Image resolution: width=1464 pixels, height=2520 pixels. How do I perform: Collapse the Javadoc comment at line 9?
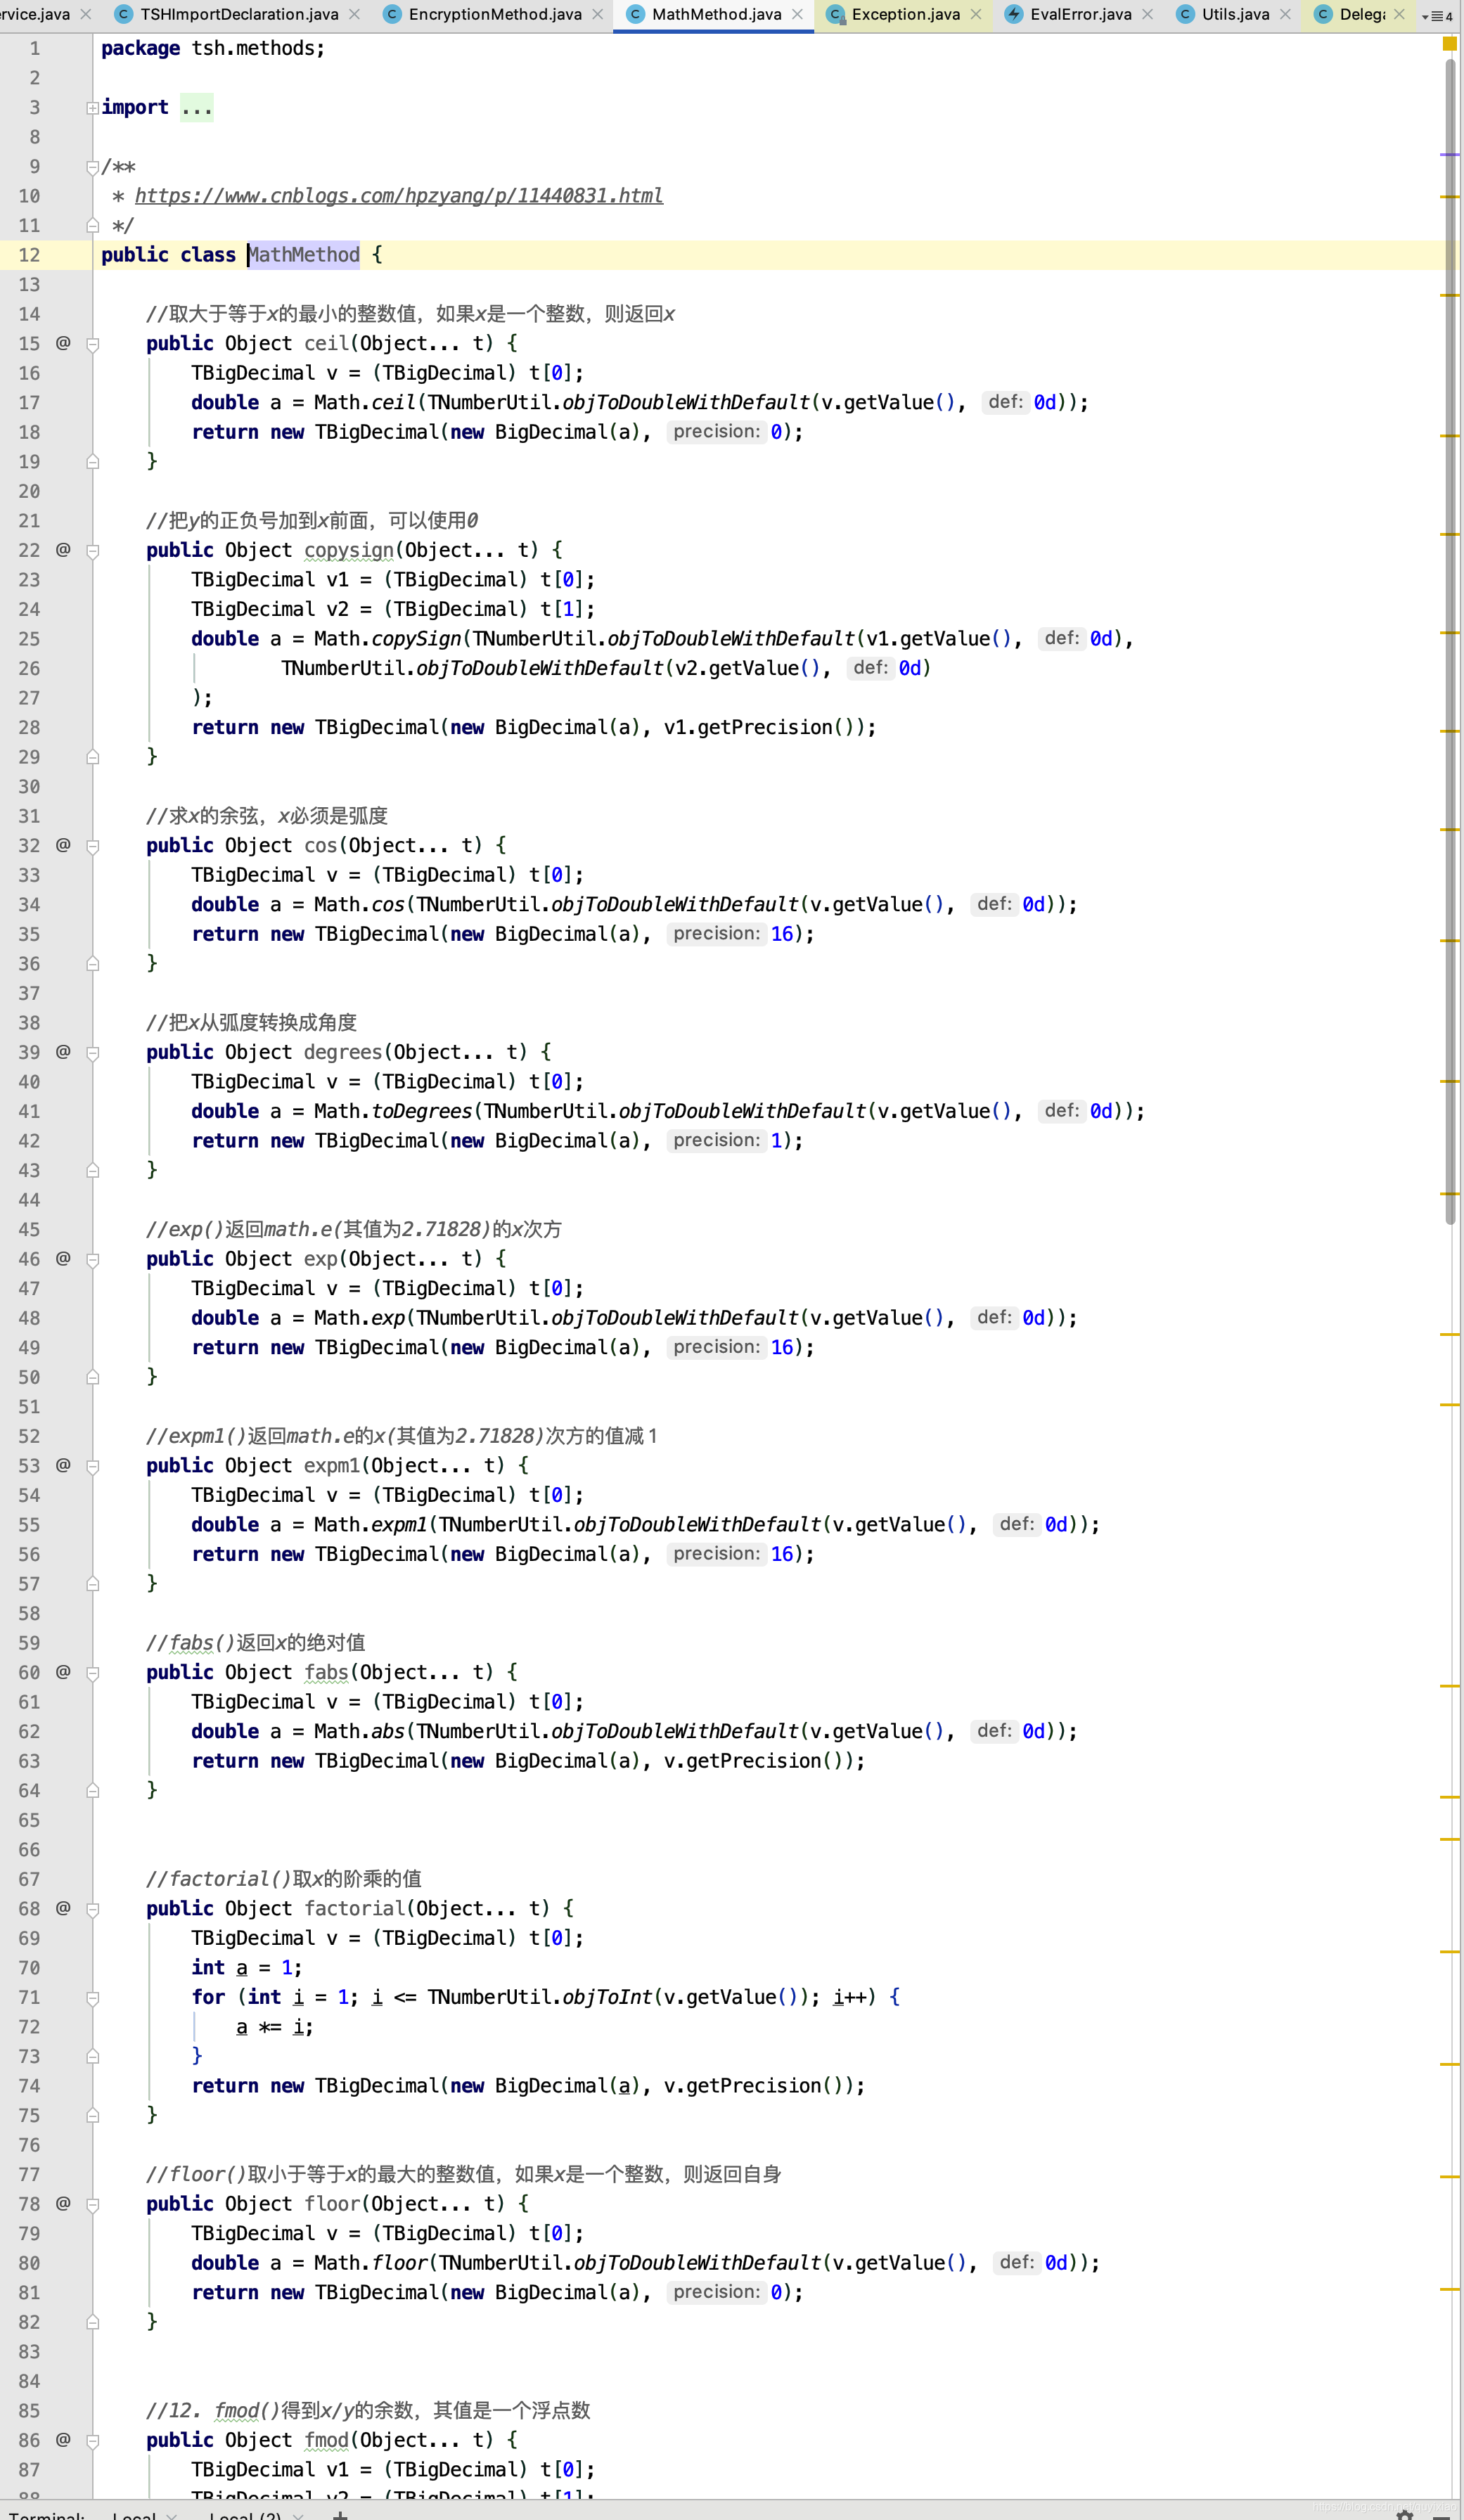(x=92, y=167)
